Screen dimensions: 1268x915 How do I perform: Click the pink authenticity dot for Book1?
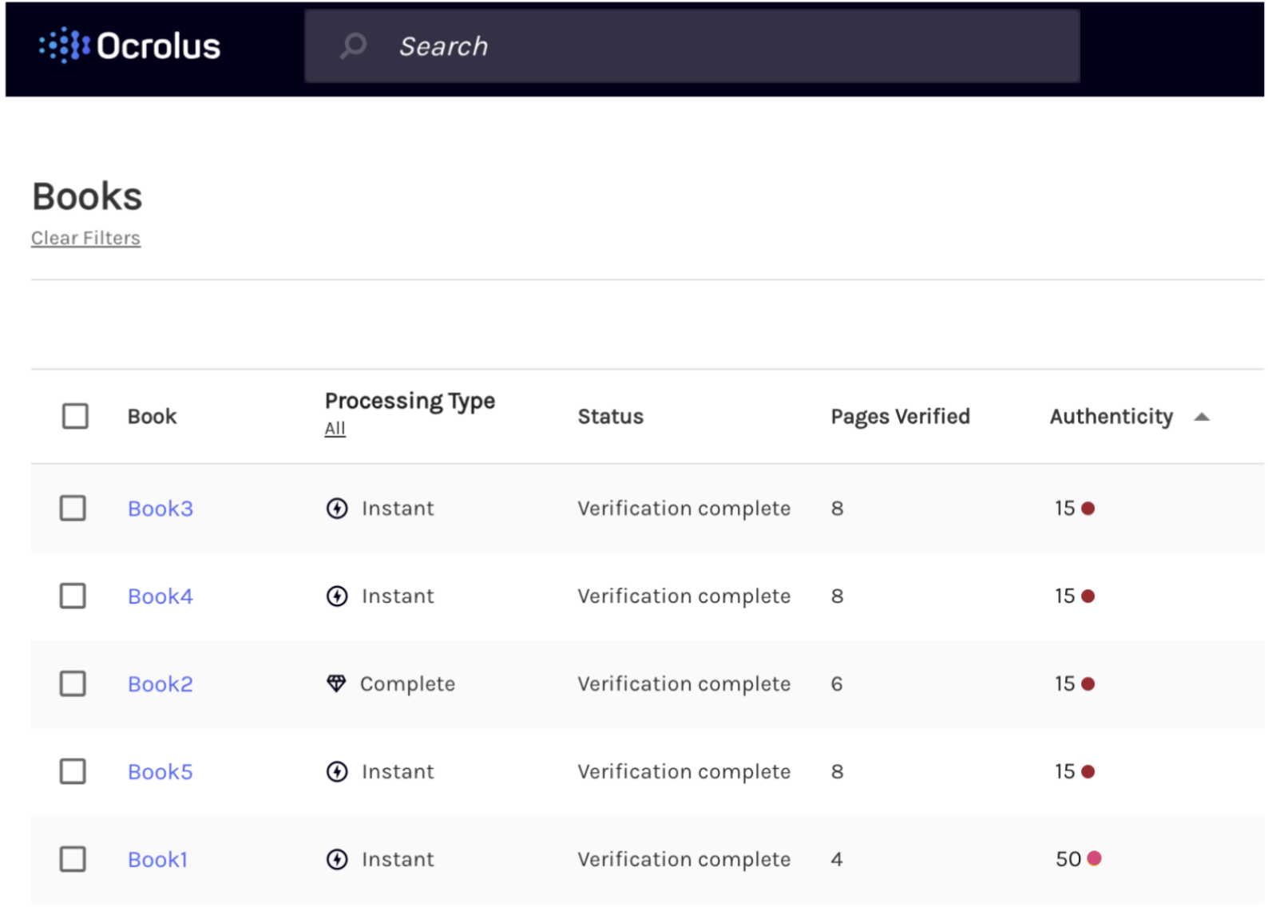pos(1094,858)
